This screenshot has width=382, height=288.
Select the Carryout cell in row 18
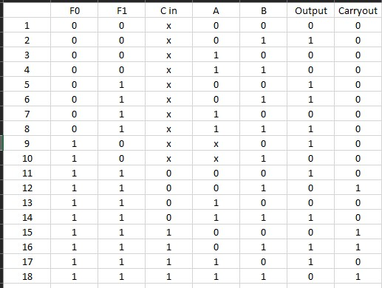[x=358, y=276]
